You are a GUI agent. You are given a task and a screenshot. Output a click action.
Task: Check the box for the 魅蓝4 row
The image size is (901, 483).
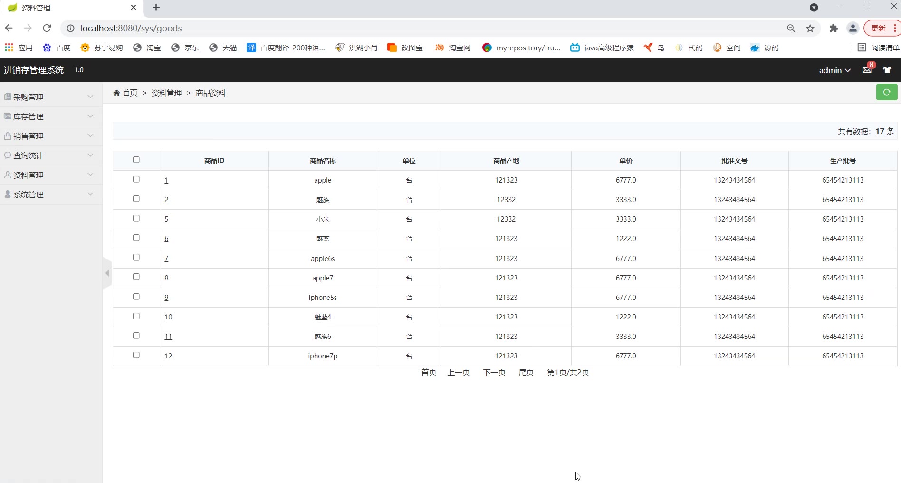tap(136, 316)
